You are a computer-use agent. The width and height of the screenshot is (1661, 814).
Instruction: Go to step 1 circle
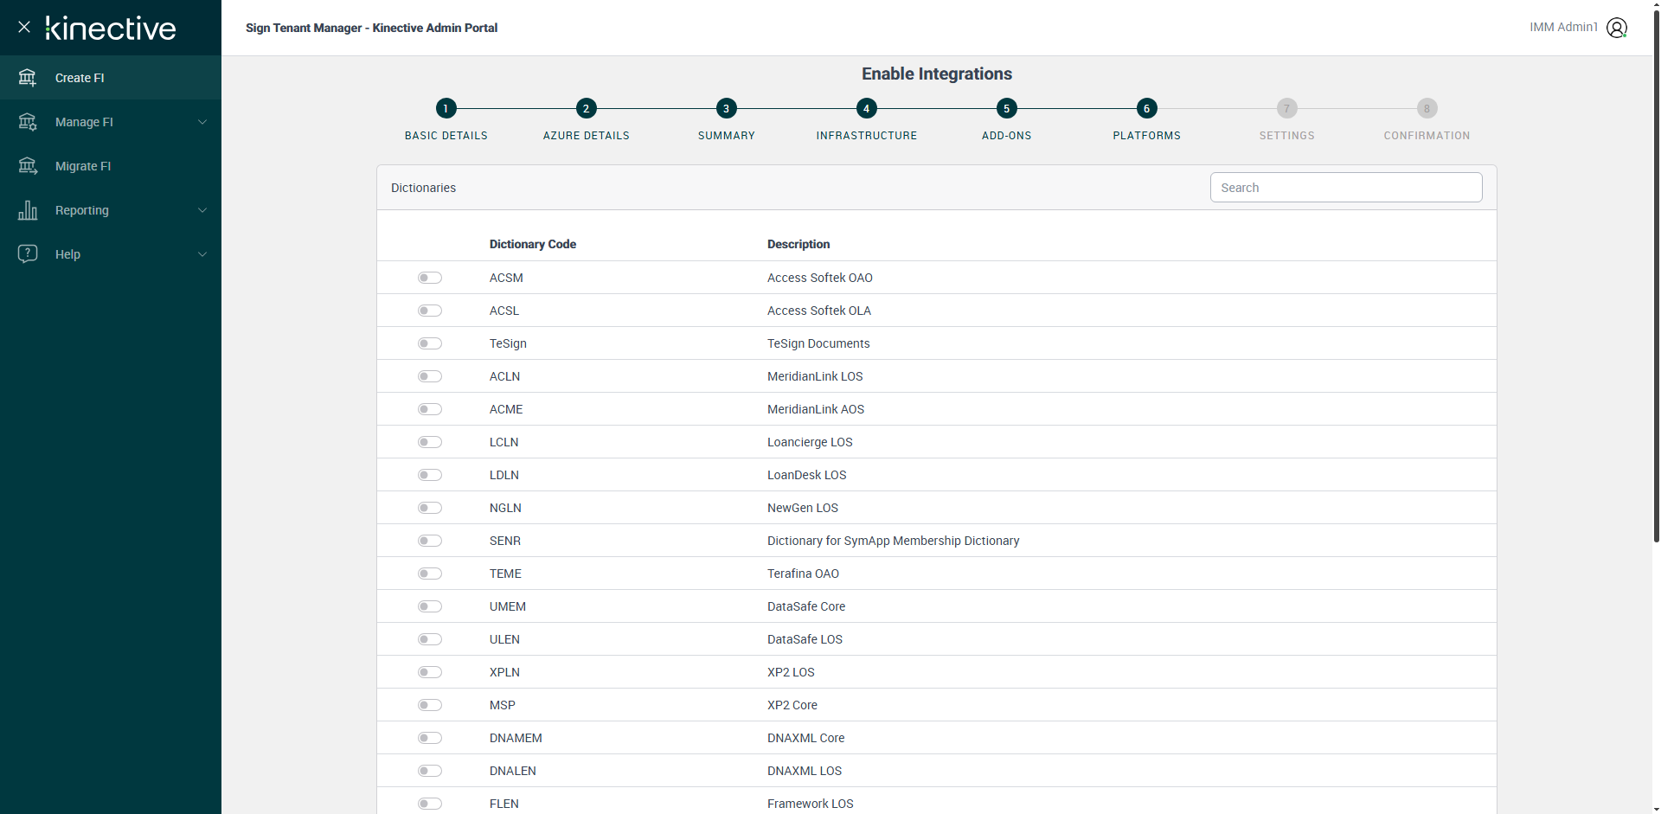click(x=446, y=108)
